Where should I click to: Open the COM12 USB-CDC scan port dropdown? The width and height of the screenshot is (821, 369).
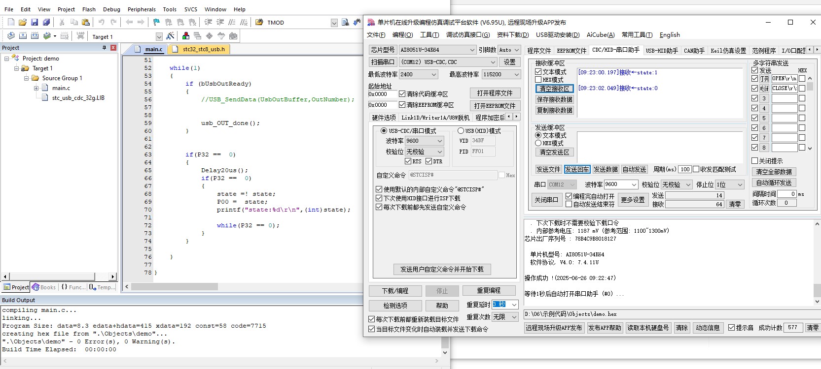click(493, 62)
